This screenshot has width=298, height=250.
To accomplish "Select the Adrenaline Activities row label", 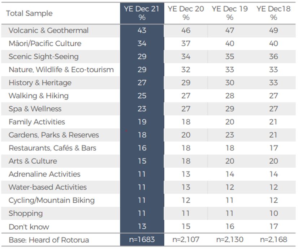I will click(44, 174).
